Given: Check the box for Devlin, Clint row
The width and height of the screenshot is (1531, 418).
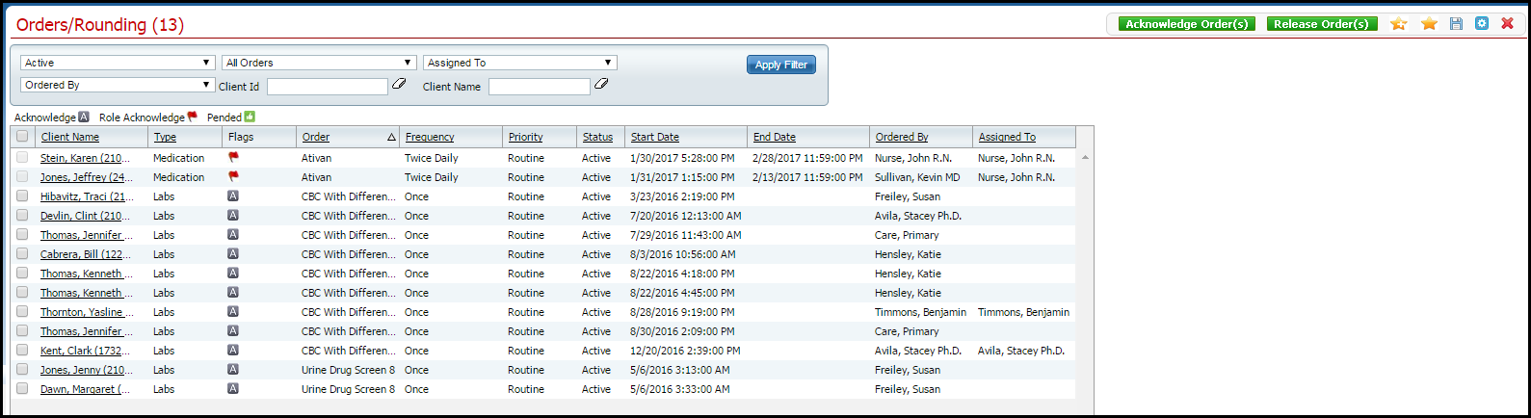Looking at the screenshot, I should [x=22, y=216].
